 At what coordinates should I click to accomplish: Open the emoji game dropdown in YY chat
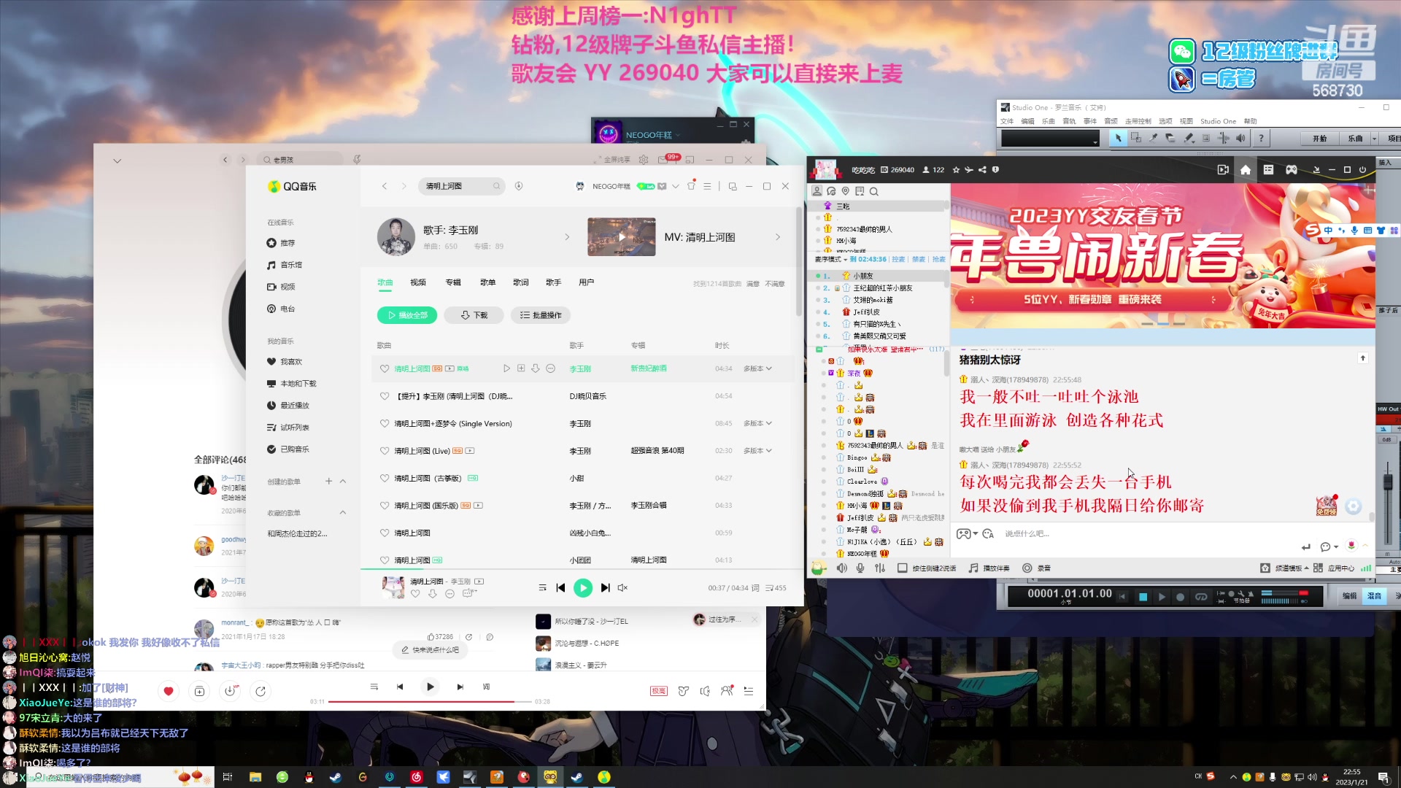pyautogui.click(x=967, y=534)
